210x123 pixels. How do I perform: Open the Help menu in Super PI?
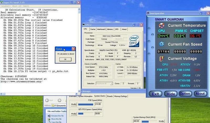pos(26,6)
